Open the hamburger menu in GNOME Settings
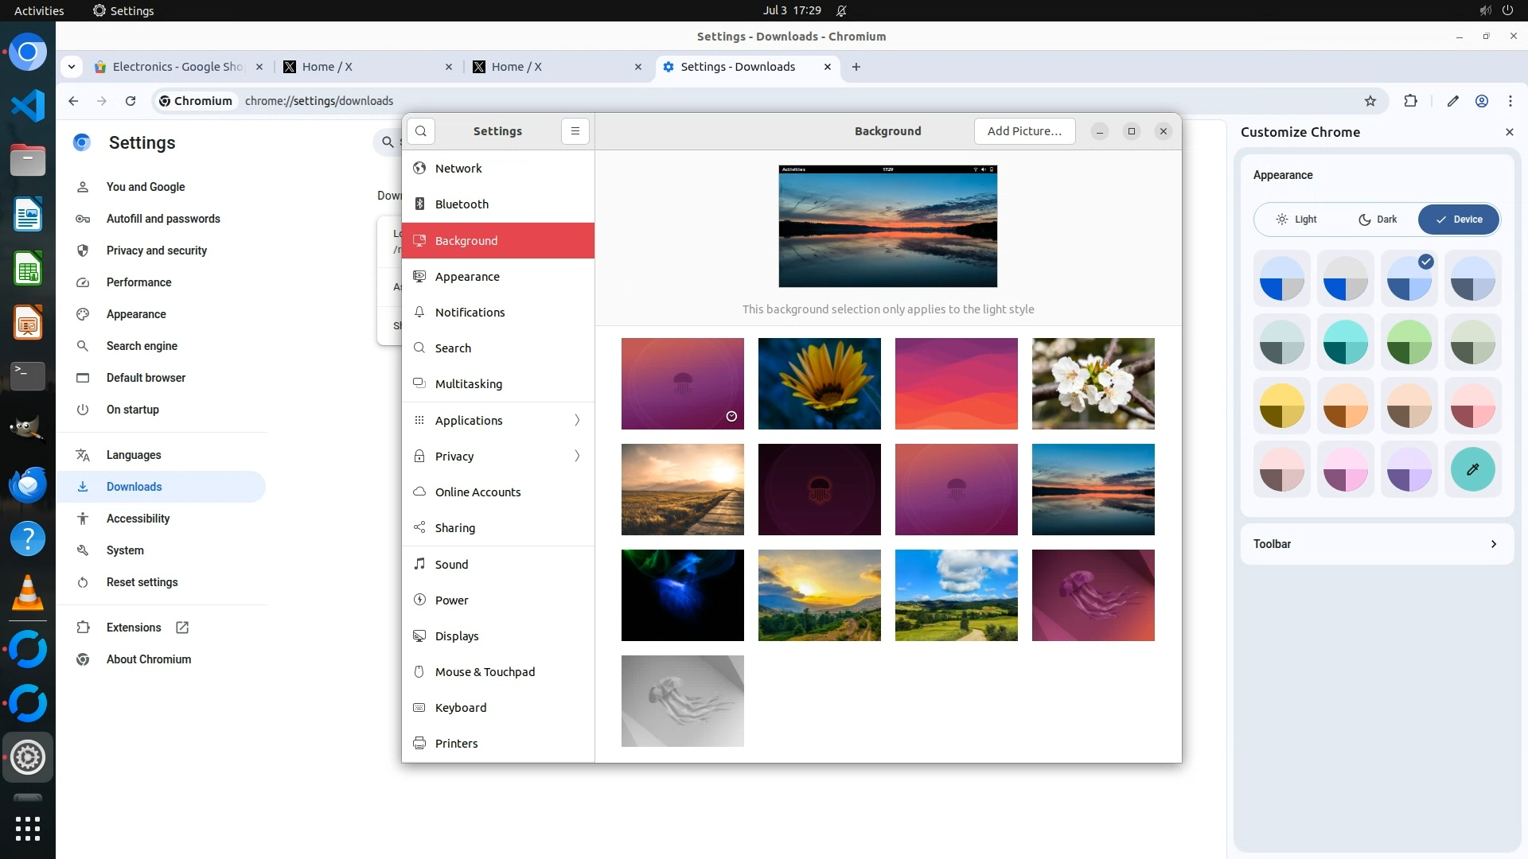This screenshot has width=1528, height=859. pyautogui.click(x=575, y=131)
